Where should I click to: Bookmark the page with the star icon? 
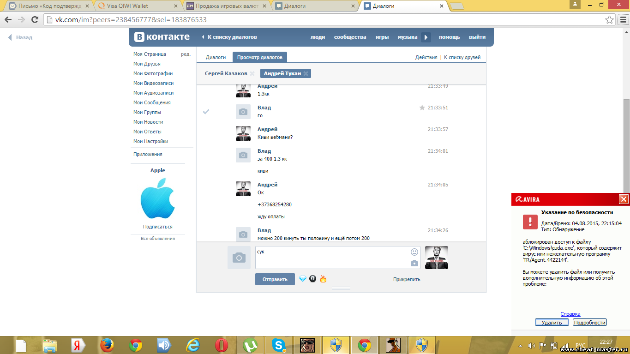click(610, 20)
